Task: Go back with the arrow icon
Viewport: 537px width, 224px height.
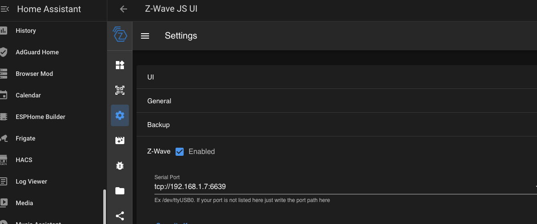Action: click(123, 9)
